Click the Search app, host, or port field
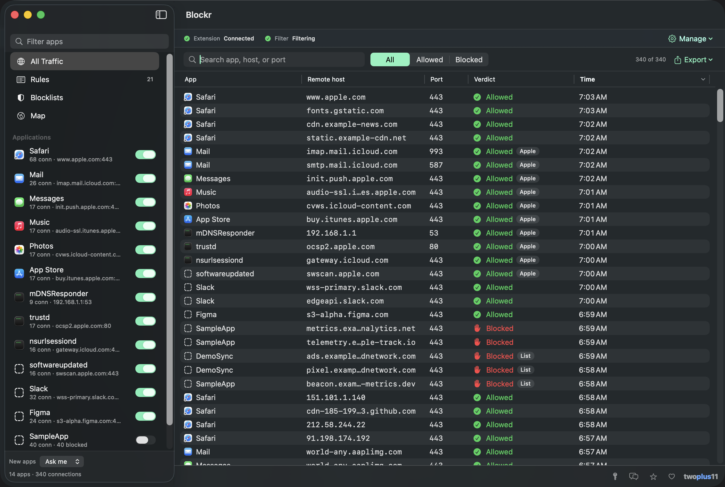The height and width of the screenshot is (487, 725). 274,60
